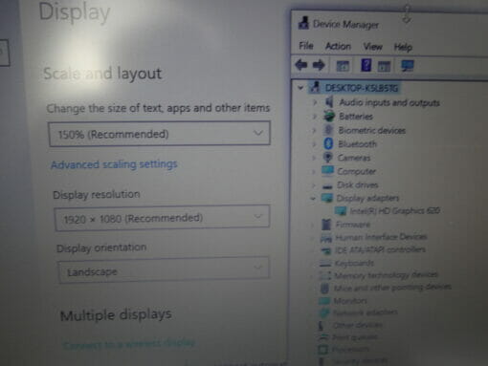Screen dimensions: 488x366
Task: Open the Display resolution 1920 × 1080 dropdown
Action: [162, 218]
